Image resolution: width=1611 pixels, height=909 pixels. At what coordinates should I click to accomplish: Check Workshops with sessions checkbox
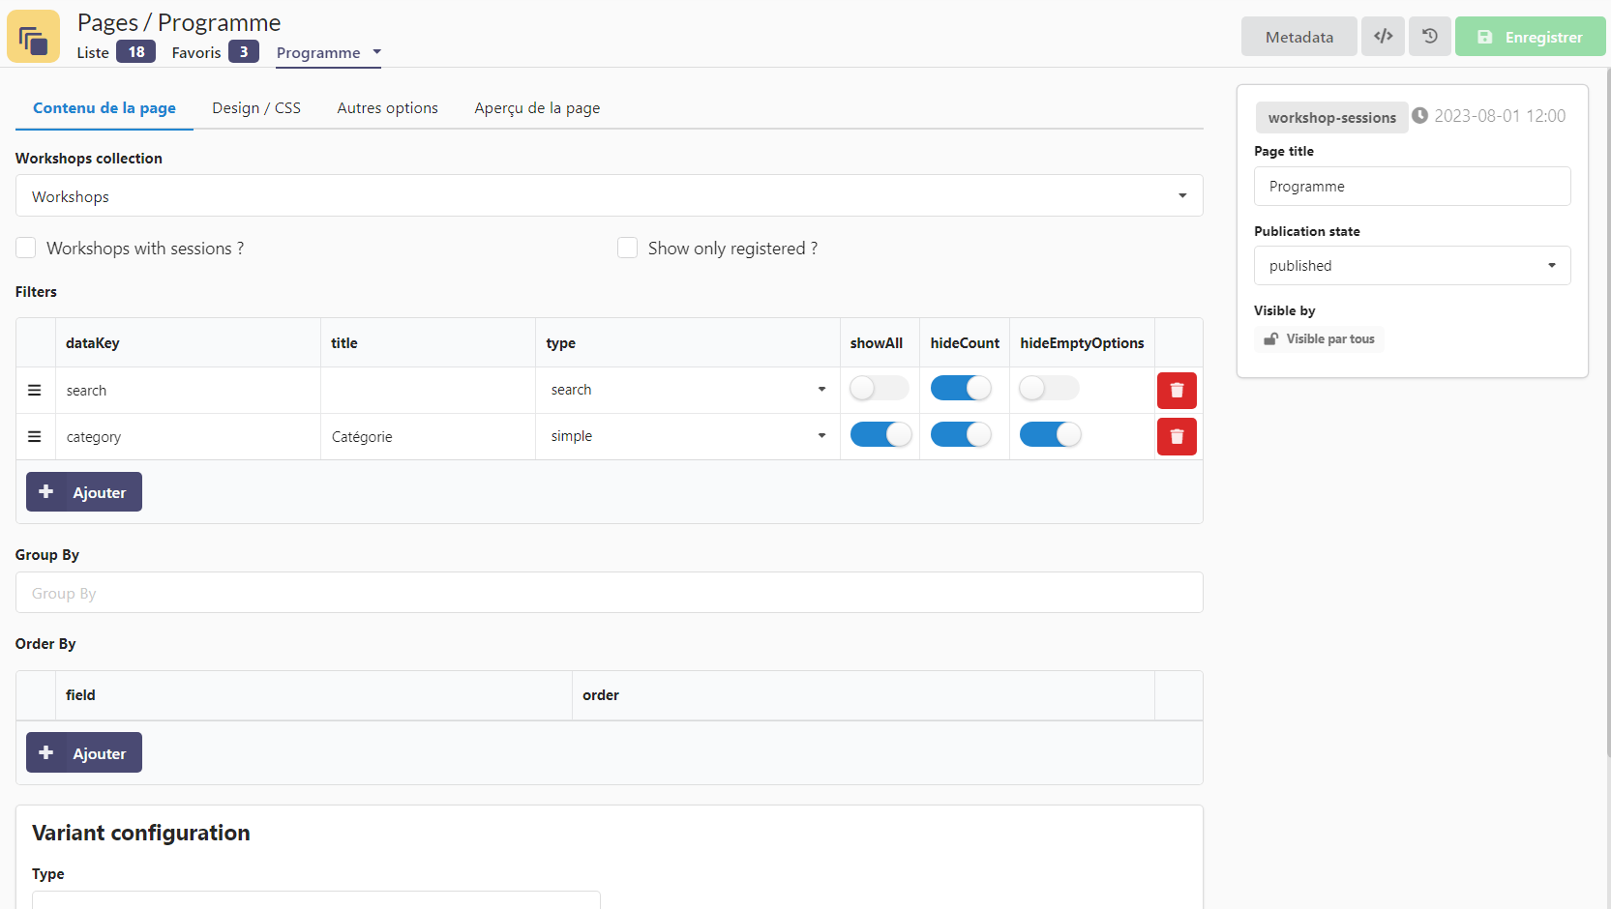(x=26, y=249)
